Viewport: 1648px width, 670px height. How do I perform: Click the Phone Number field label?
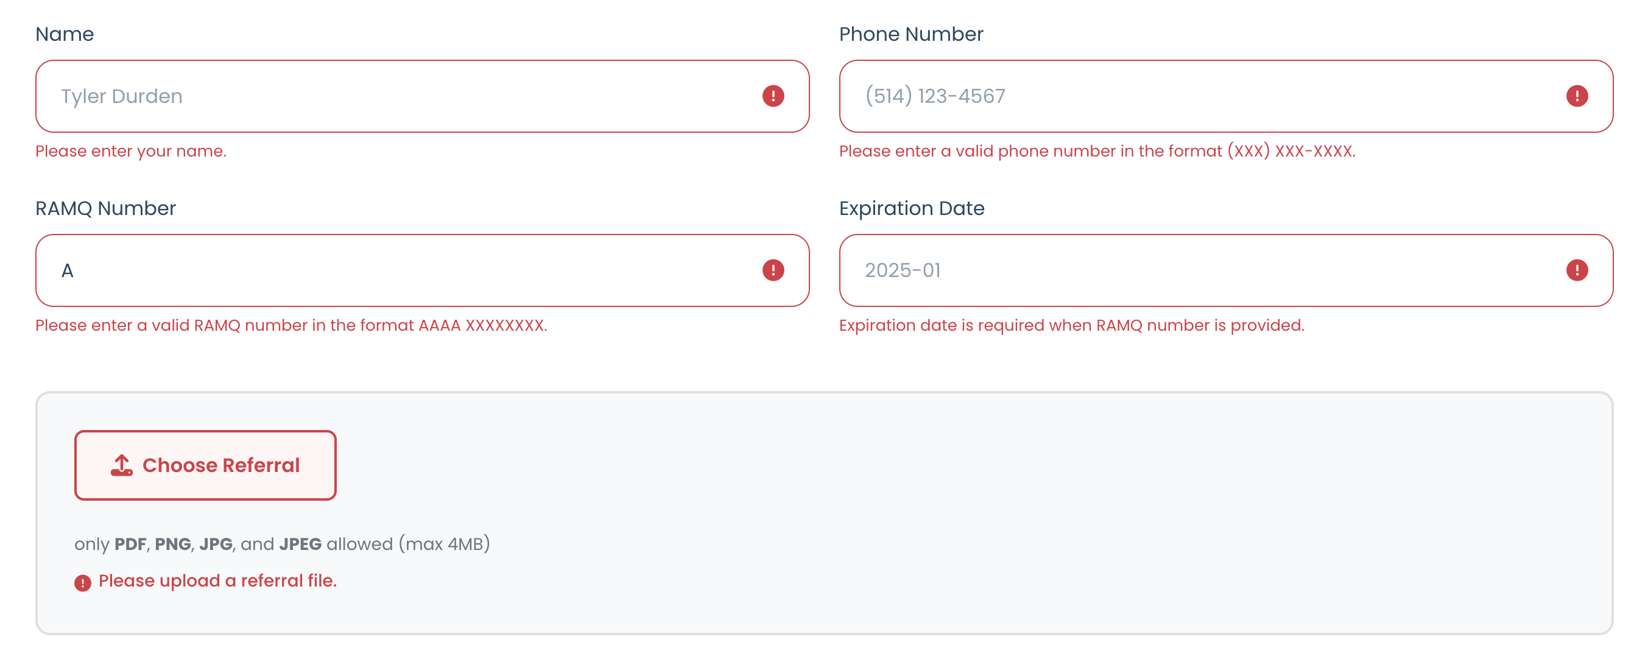[x=910, y=34]
